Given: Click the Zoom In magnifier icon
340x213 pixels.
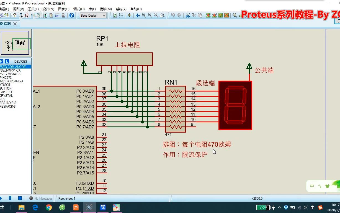Looking at the screenshot, I should pos(144,16).
